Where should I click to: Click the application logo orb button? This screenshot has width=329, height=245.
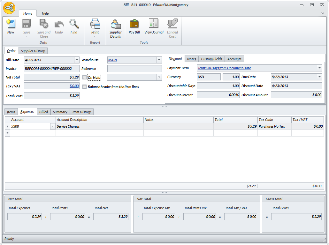point(9,8)
